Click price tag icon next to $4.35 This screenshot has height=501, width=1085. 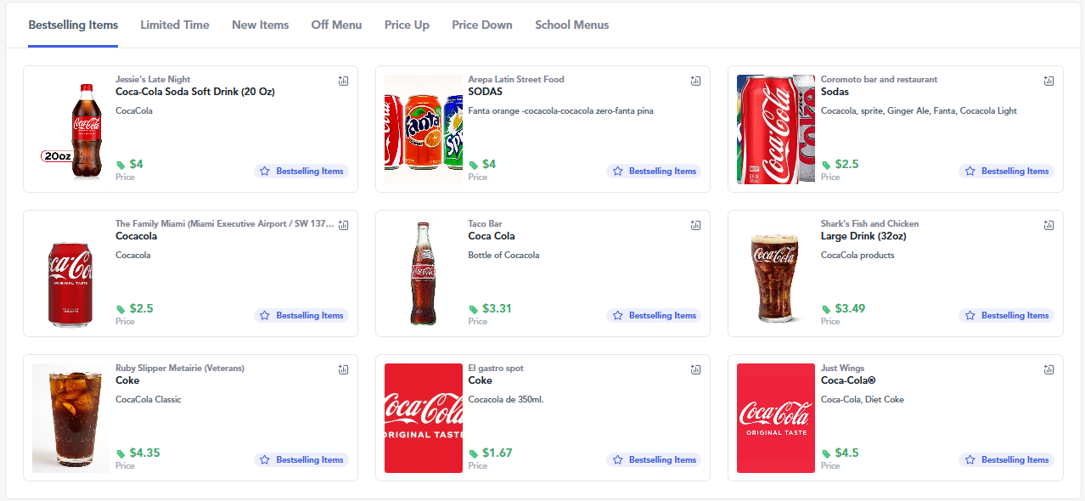(121, 453)
